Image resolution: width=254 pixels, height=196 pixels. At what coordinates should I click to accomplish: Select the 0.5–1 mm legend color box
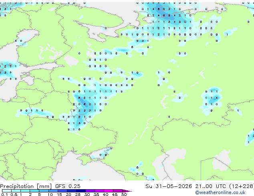pos(16,191)
